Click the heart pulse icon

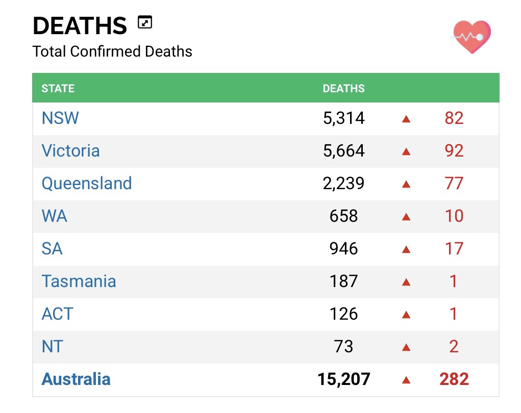click(472, 37)
